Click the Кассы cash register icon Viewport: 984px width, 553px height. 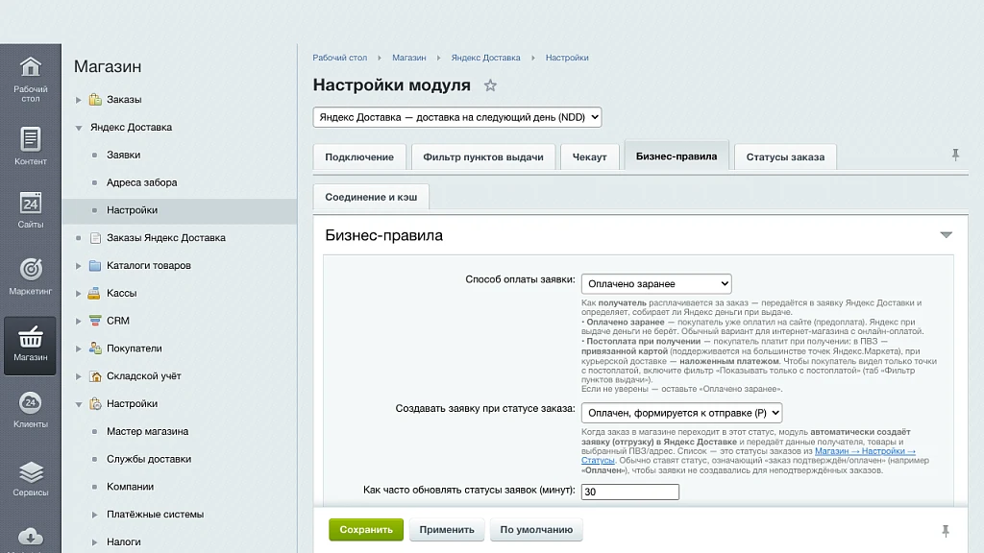[94, 293]
